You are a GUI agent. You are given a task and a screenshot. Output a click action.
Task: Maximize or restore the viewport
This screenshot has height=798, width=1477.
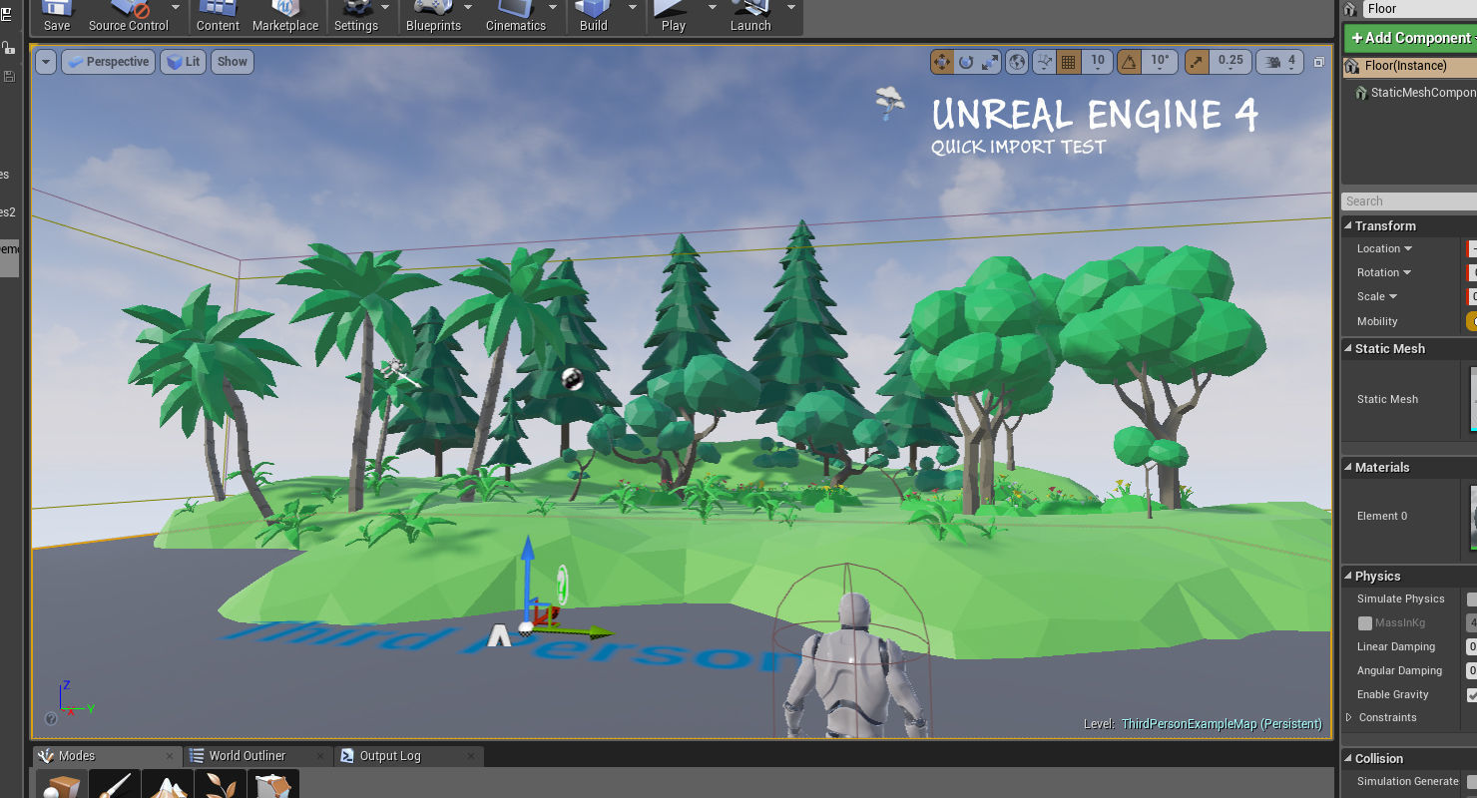pos(1318,62)
